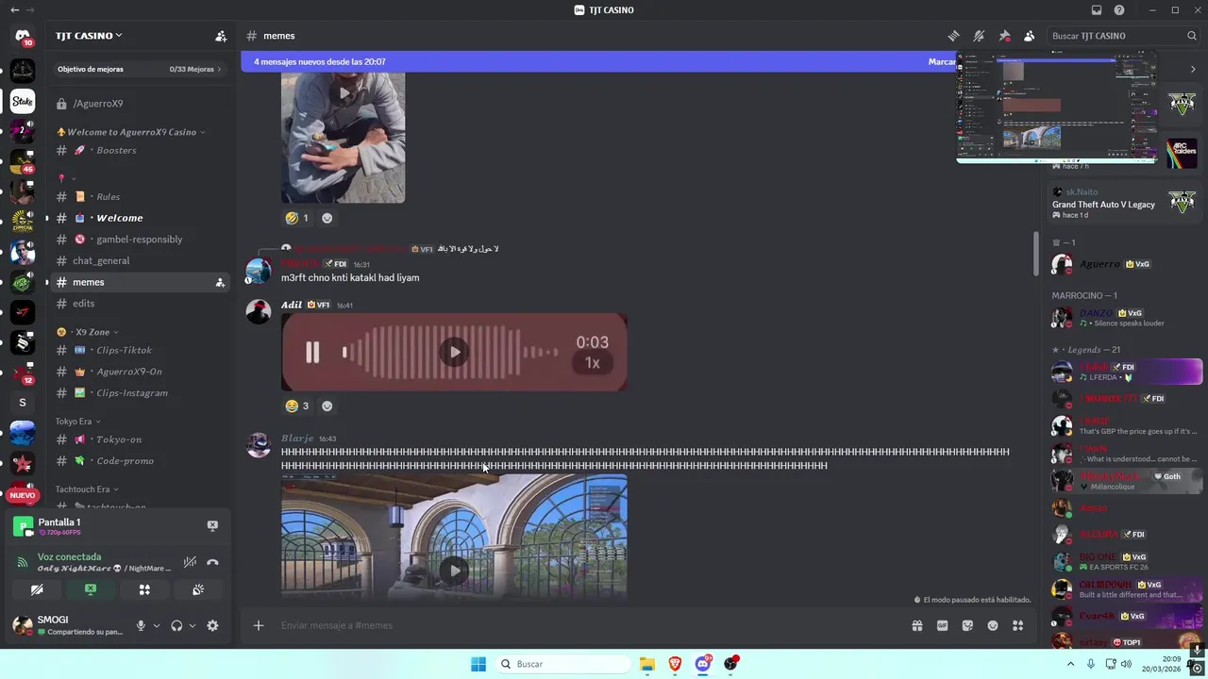Open locked /AguerroX9 voice channel

(x=139, y=104)
